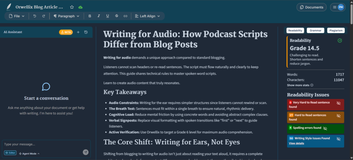
Task: Redo the last edit
Action: coord(44,16)
